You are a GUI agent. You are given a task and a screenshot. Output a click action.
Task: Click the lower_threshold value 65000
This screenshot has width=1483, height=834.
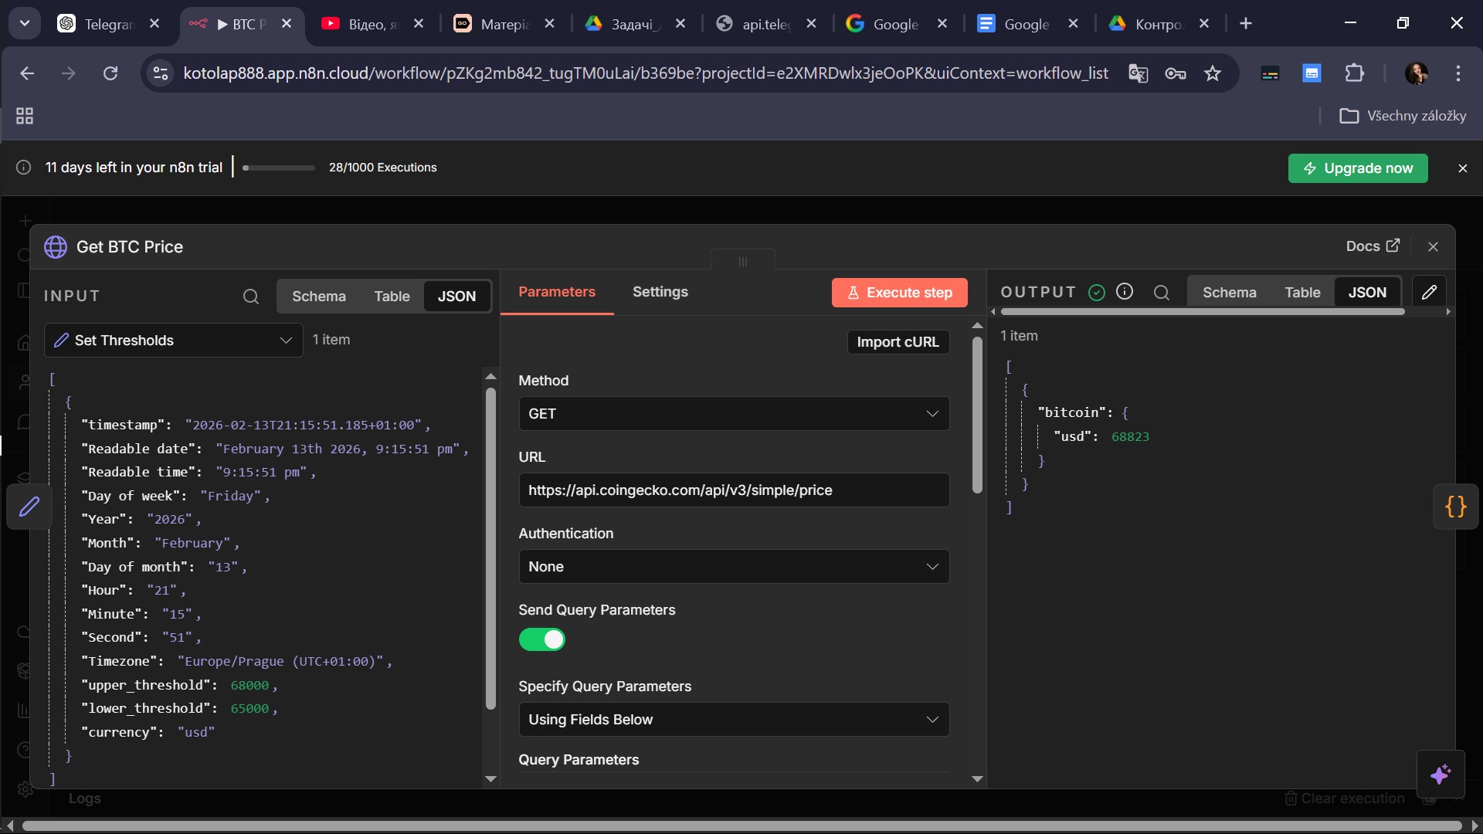(249, 709)
